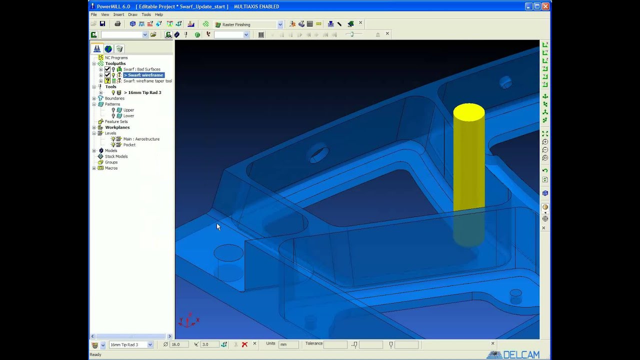Toggle lightbulb for Main : Aerostructure level
The width and height of the screenshot is (640, 360).
[x=113, y=139]
